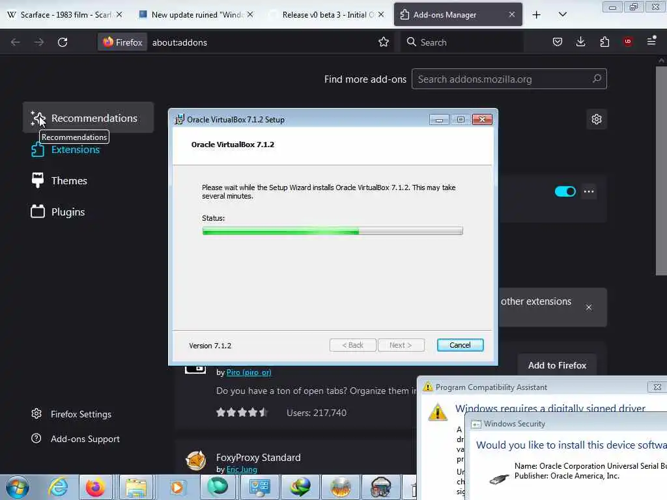
Task: Launch Internet Explorer from taskbar
Action: (58, 487)
